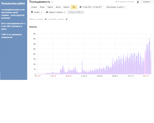The height and width of the screenshot is (123, 154).
Task: Open the Результаты работ link
Action: pos(13,3)
